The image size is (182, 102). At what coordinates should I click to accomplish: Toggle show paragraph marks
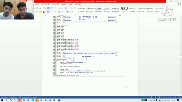(x=75, y=8)
